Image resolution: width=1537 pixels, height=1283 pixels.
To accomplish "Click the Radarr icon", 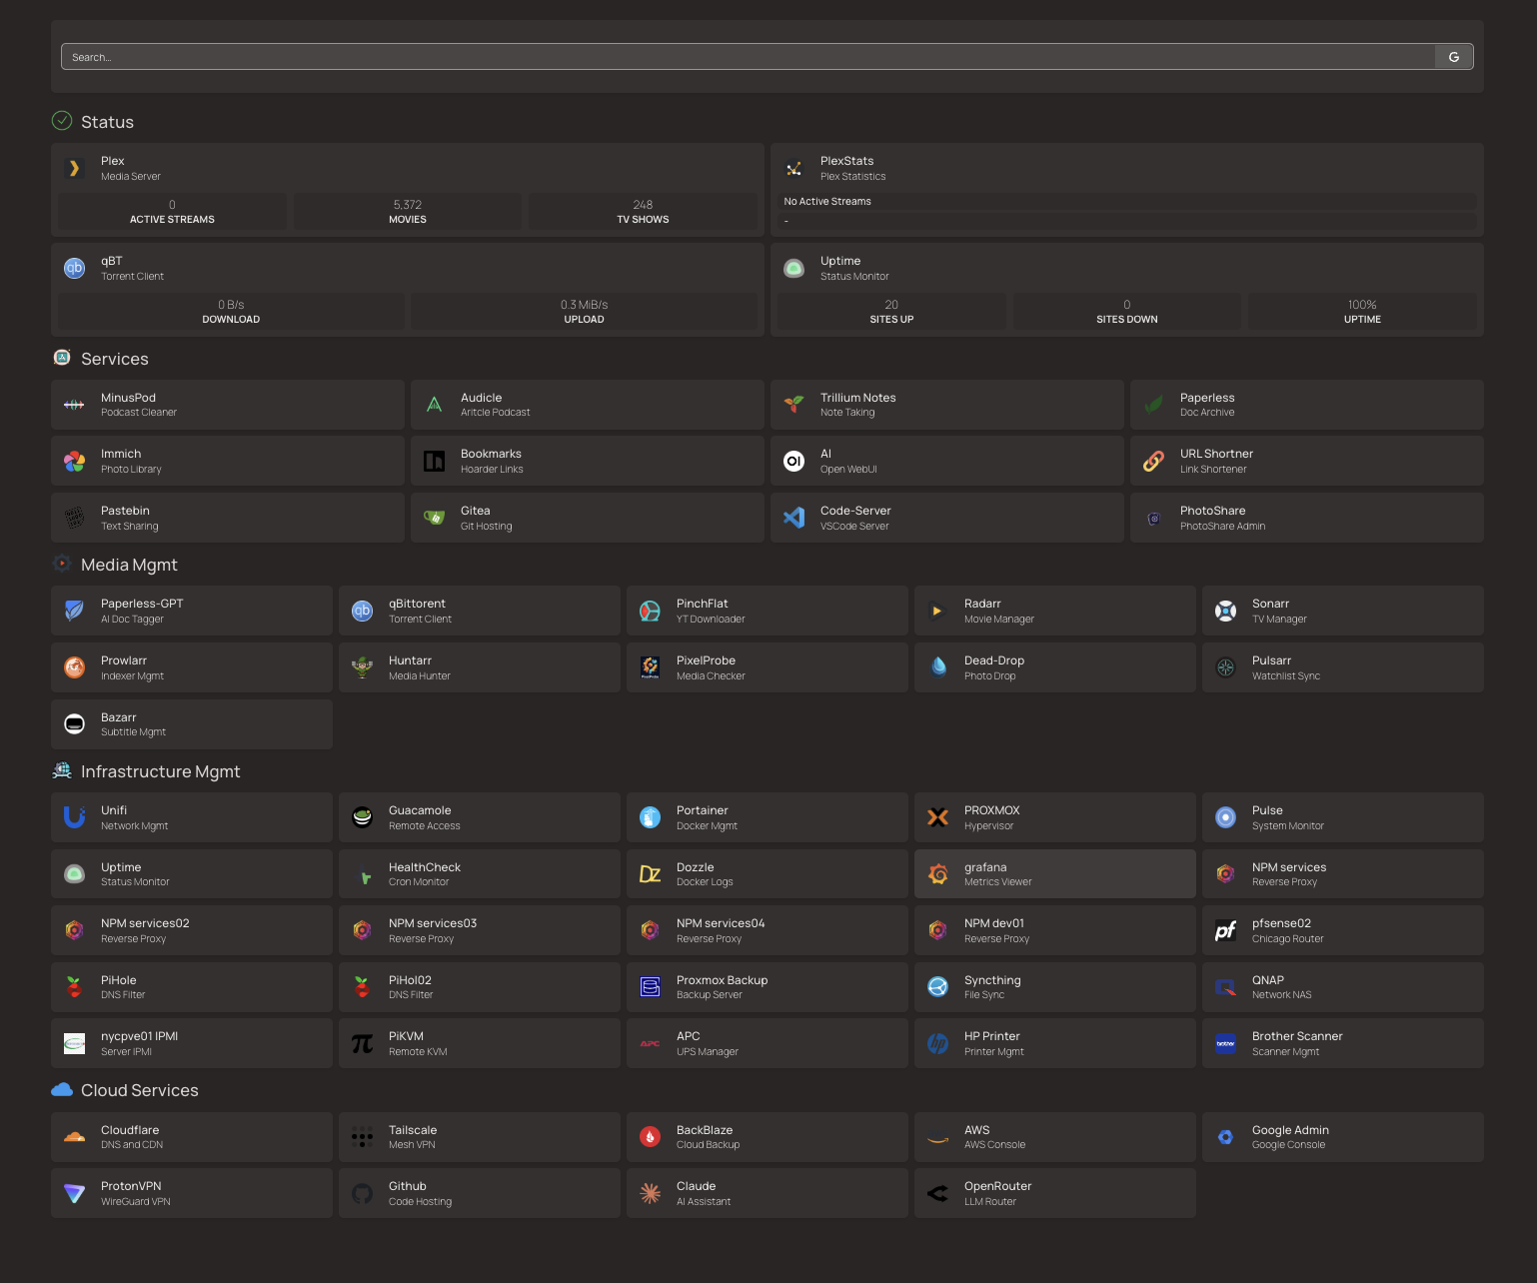I will point(937,611).
